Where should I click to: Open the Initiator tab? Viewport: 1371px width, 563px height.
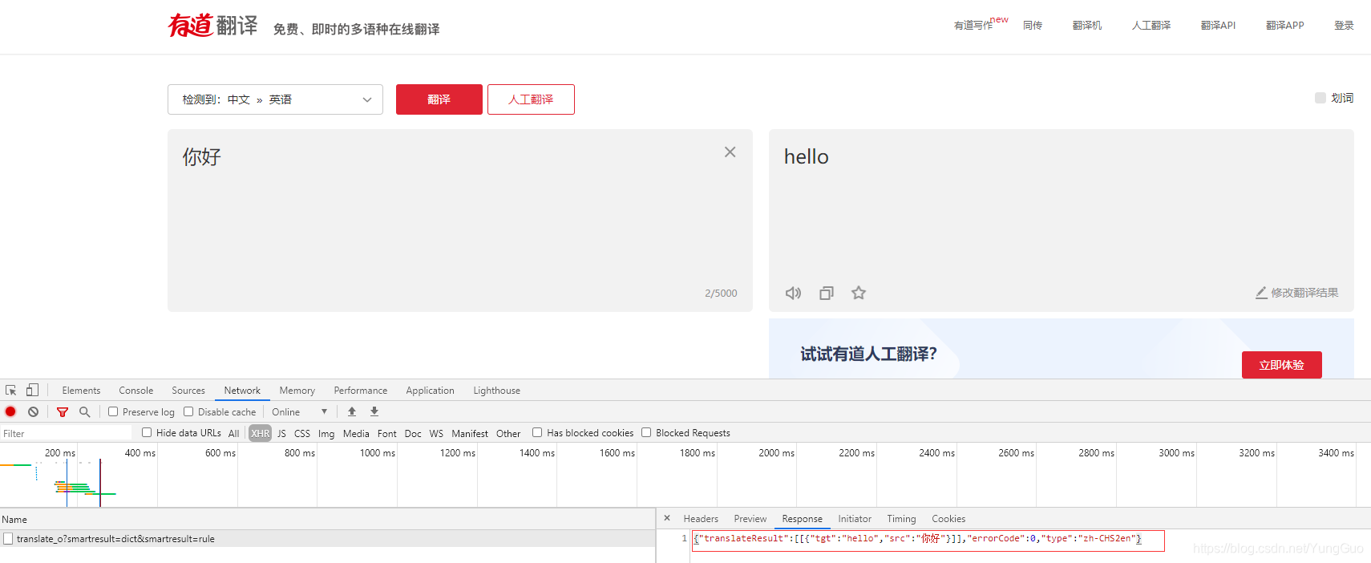point(855,519)
